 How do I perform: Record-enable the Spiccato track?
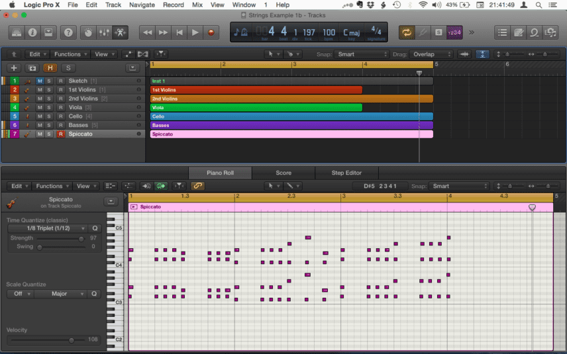(60, 134)
